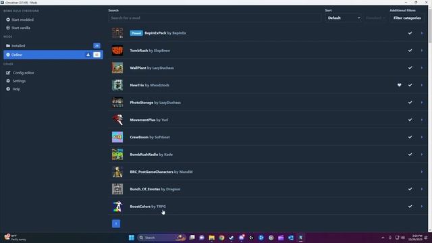Image resolution: width=432 pixels, height=243 pixels.
Task: Click the installed checkmark for BoostColors
Action: 410,207
